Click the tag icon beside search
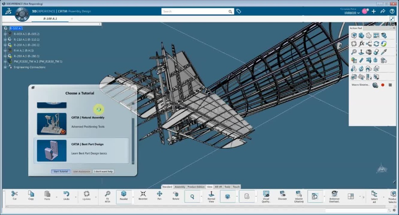This screenshot has width=399, height=215. (239, 11)
